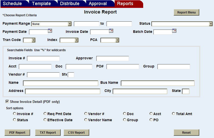Open the Payment Date calendar picker
The image size is (214, 138).
point(50,31)
